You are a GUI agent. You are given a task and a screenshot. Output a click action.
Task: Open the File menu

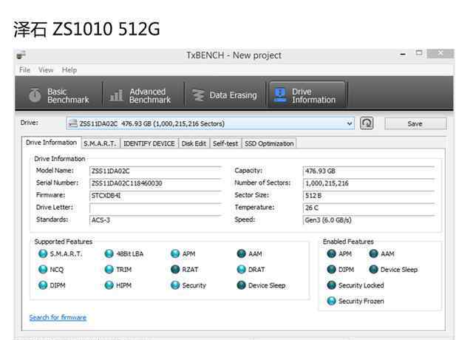coord(24,70)
